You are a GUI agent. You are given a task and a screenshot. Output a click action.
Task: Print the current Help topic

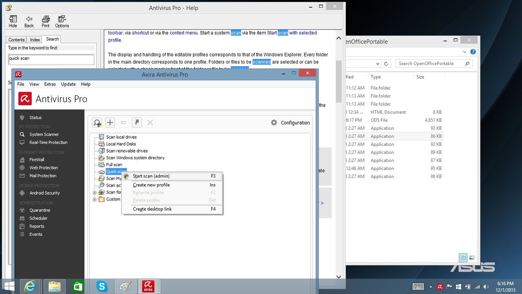click(46, 22)
